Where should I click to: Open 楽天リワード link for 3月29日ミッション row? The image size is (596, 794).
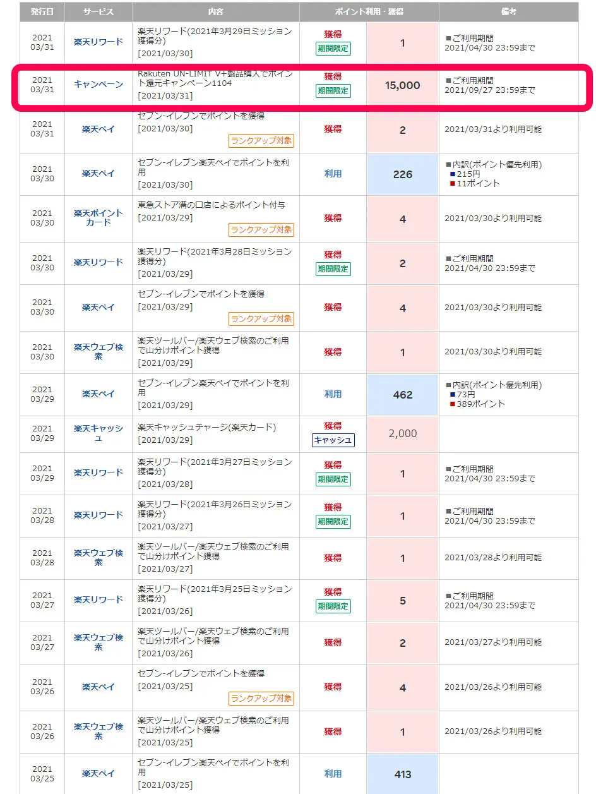[x=98, y=42]
